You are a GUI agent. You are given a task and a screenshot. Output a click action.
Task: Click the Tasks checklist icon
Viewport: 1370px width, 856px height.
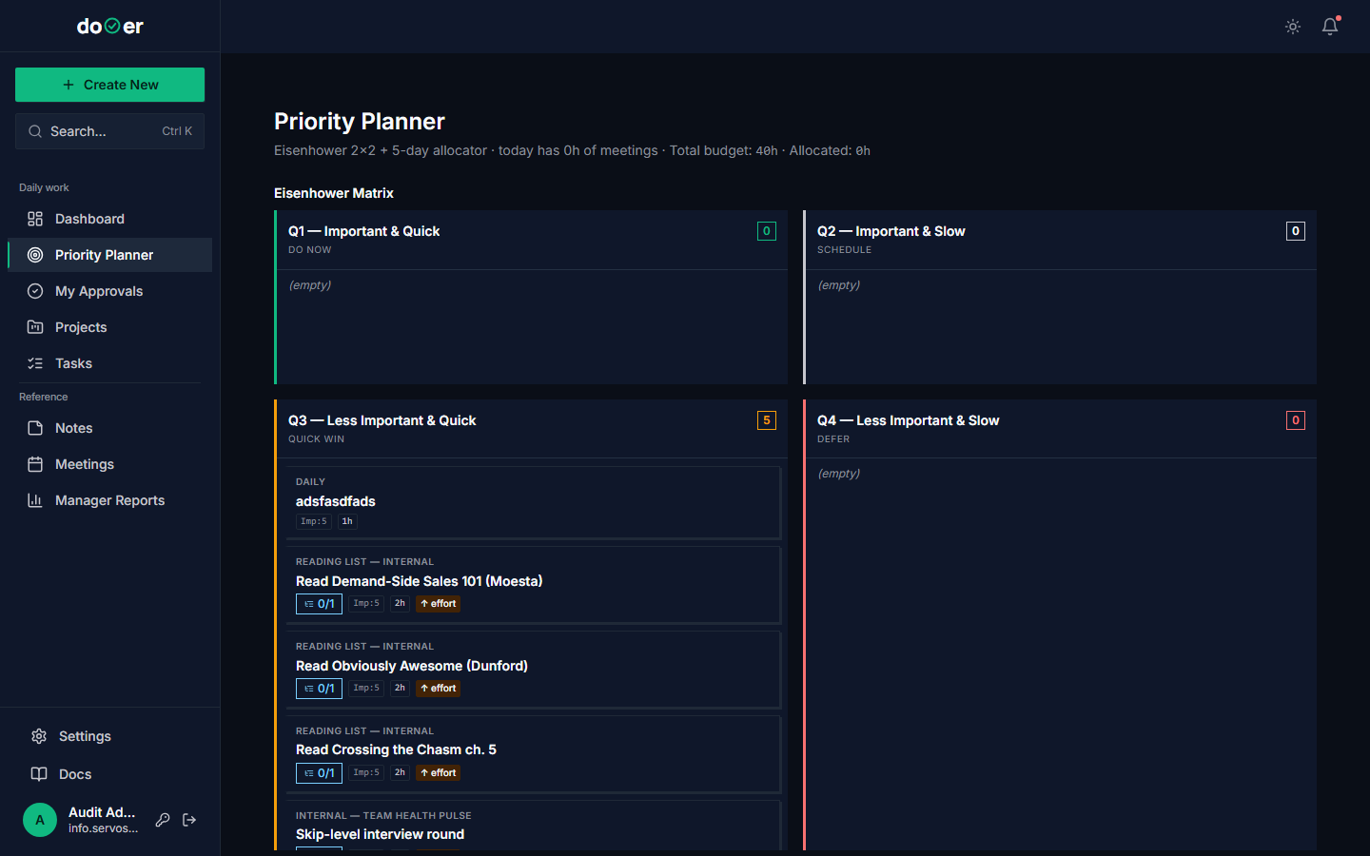click(35, 363)
